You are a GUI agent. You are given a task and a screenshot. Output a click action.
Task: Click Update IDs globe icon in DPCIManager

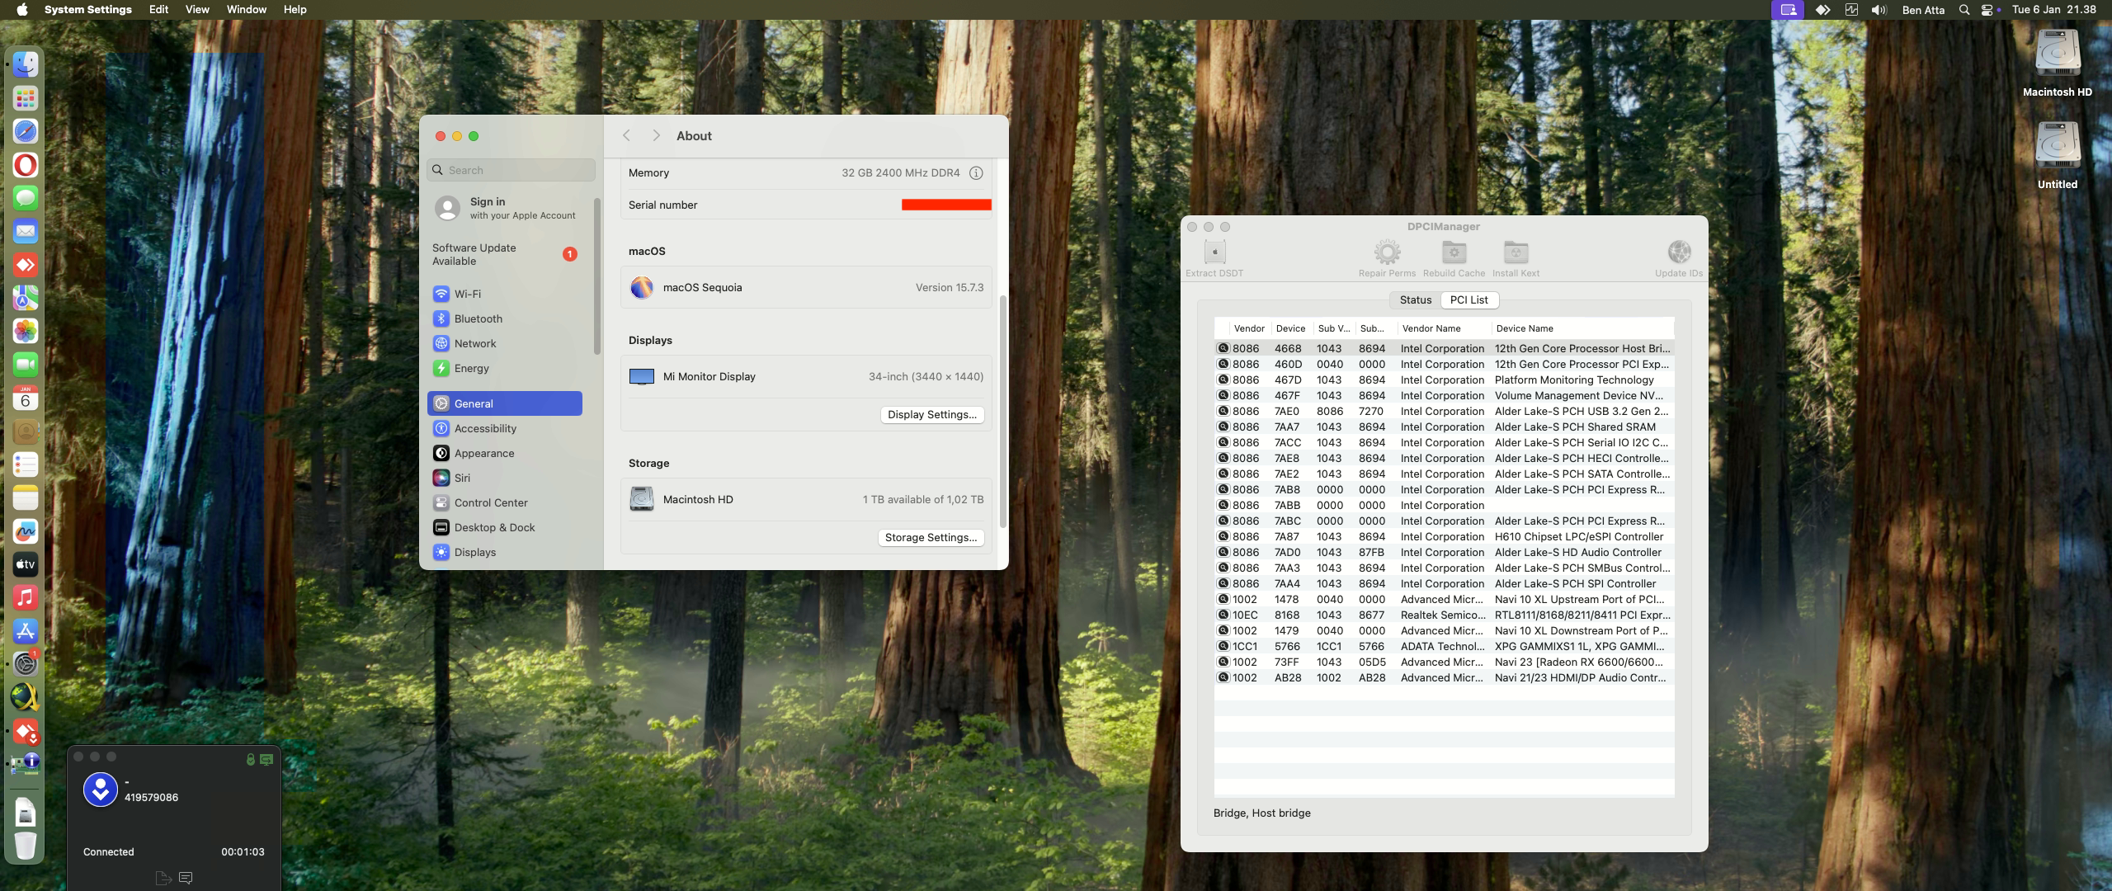pos(1679,252)
